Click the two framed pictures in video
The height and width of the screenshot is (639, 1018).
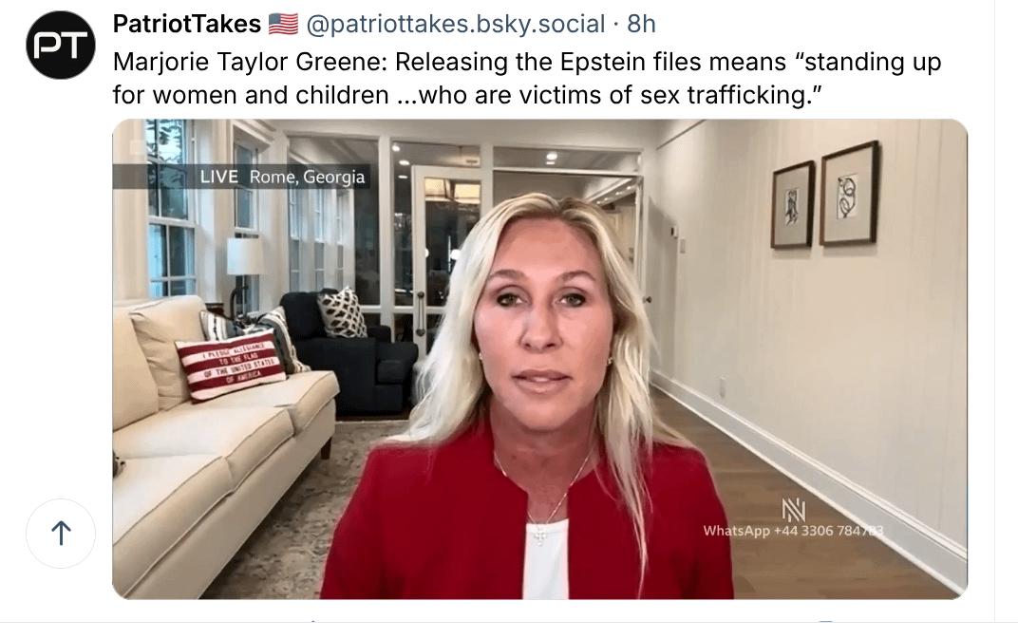[x=825, y=195]
